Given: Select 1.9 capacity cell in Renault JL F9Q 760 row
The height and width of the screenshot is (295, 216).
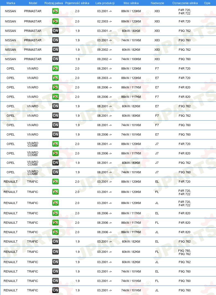Looking at the screenshot, I should pos(77,290).
